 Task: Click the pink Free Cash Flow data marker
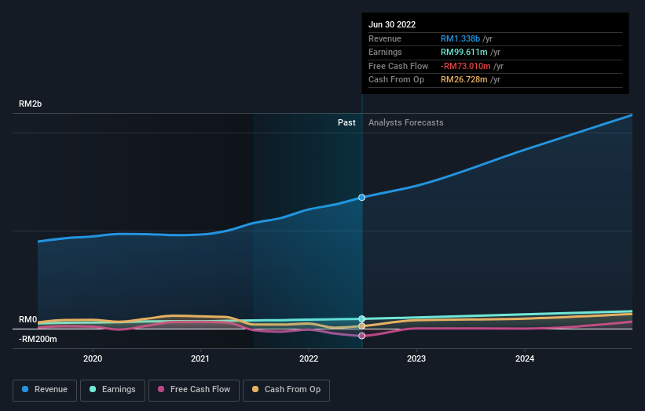tap(361, 336)
